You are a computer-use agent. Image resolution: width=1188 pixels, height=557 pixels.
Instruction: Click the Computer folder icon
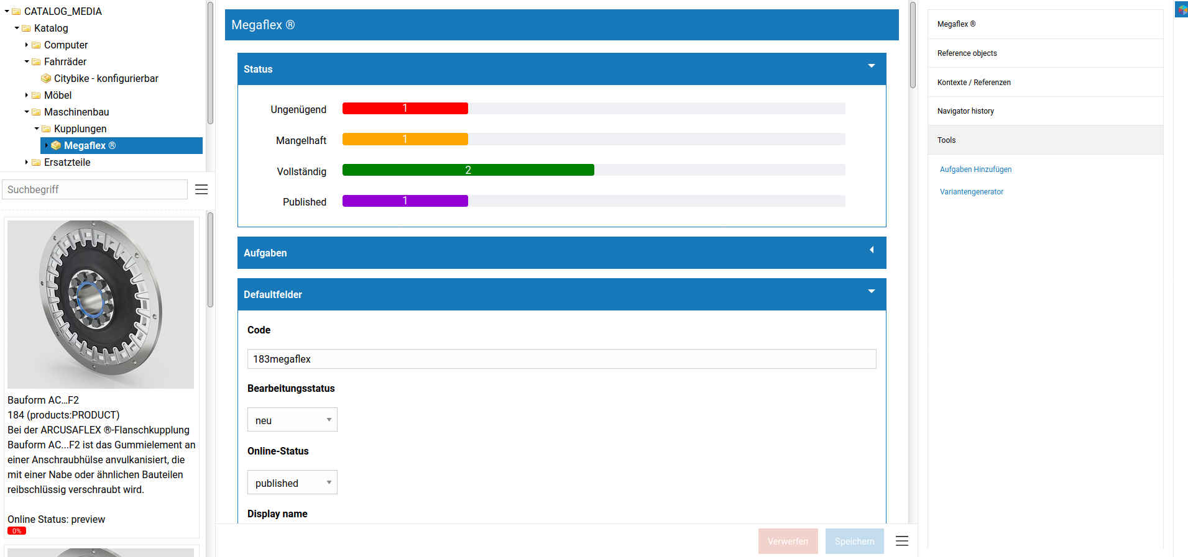[36, 45]
